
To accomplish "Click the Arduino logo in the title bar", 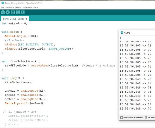I will point(3,3).
